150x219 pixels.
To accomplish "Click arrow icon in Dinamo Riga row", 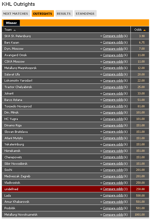I will coord(101,125).
